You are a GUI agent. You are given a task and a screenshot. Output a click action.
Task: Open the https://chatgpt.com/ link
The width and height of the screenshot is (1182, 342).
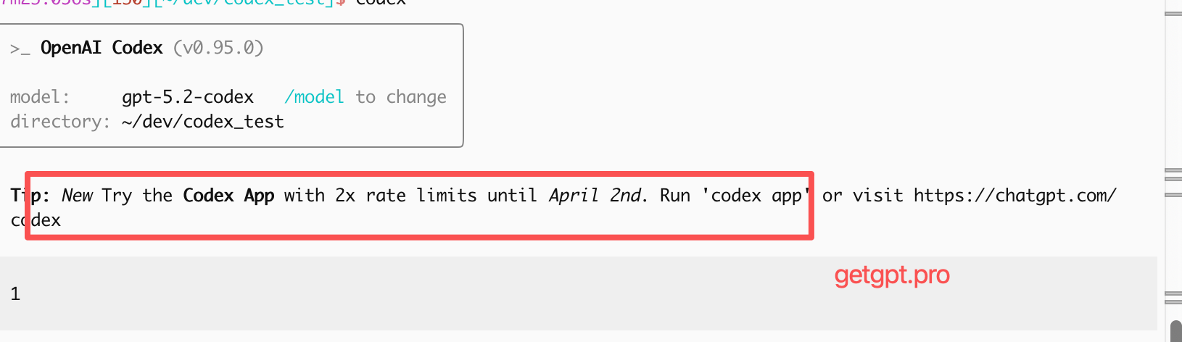click(1014, 196)
